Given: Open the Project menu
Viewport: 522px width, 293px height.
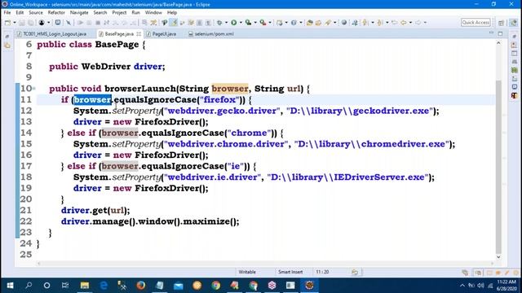Looking at the screenshot, I should pos(119,13).
